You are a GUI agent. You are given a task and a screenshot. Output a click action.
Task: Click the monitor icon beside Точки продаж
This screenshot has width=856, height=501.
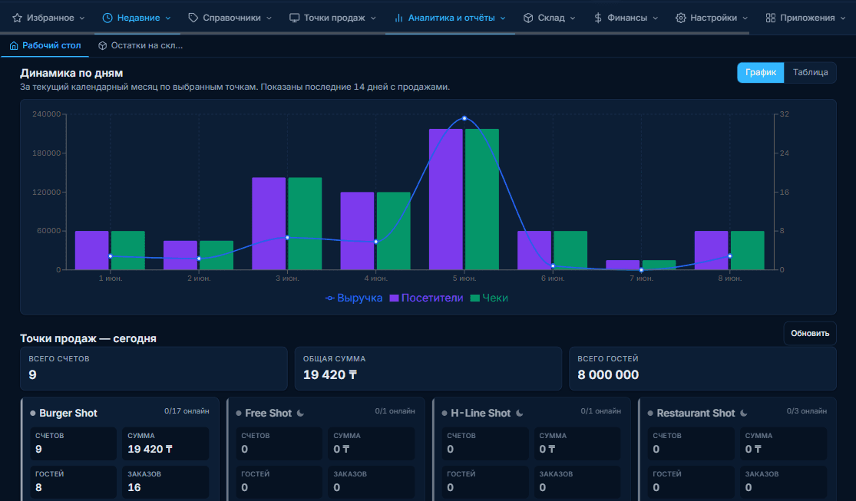[294, 18]
